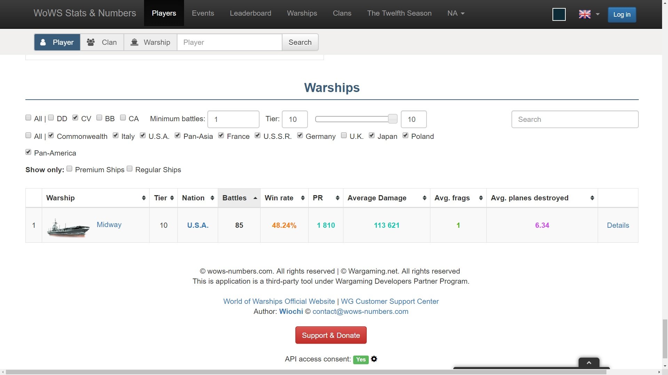This screenshot has width=668, height=375.
Task: Toggle the Battles column sort arrow
Action: (255, 198)
